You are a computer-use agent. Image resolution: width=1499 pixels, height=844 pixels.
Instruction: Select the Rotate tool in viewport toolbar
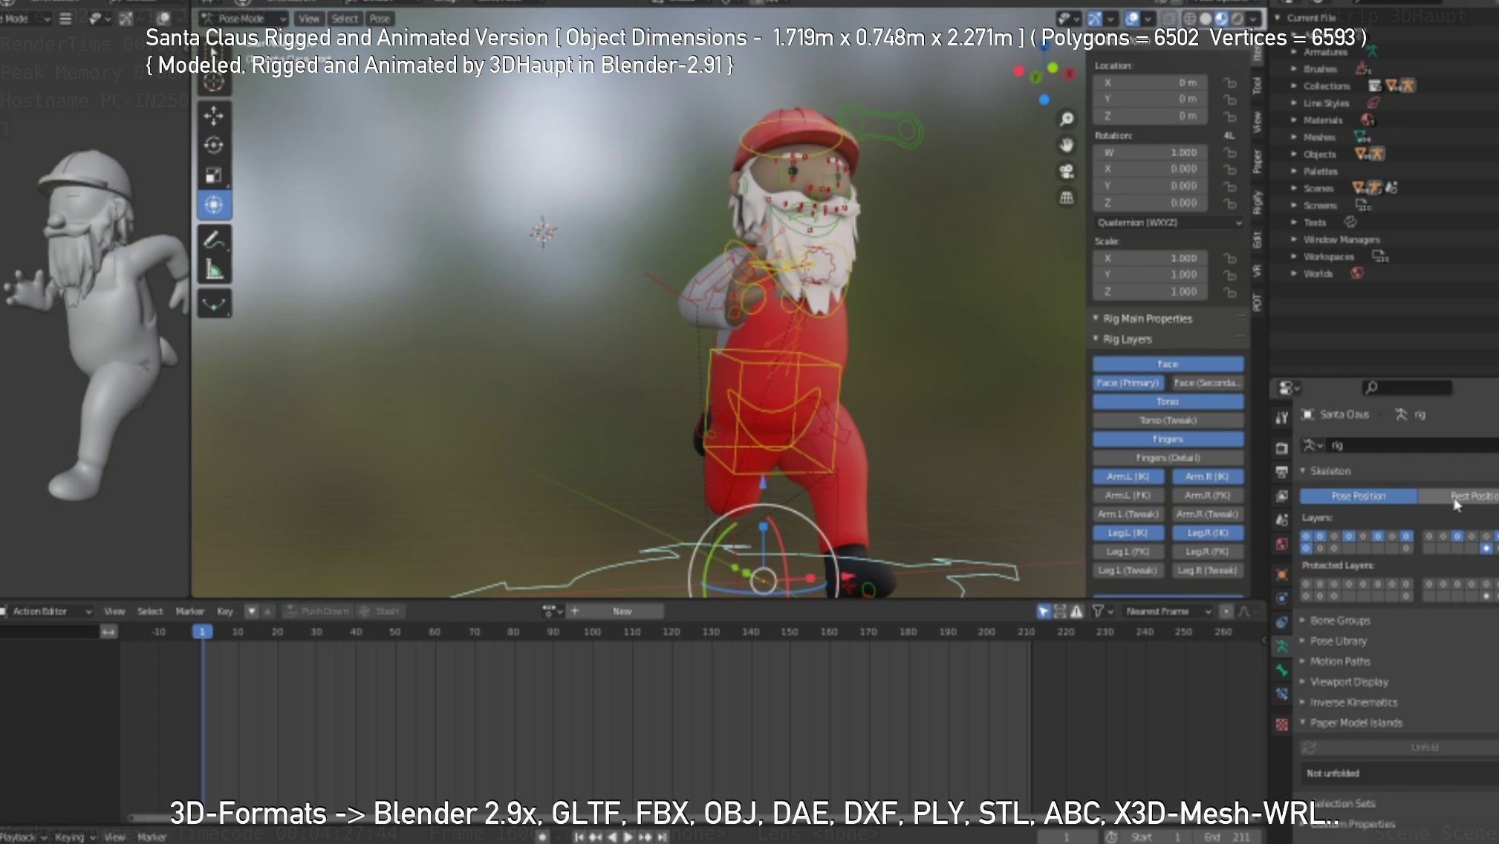point(214,145)
